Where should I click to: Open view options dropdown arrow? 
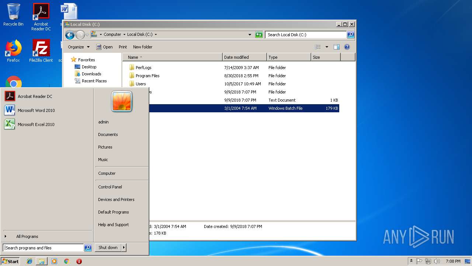(x=327, y=47)
